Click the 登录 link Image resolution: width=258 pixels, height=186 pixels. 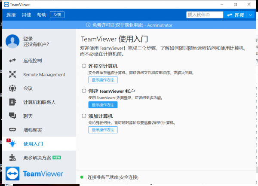point(28,39)
